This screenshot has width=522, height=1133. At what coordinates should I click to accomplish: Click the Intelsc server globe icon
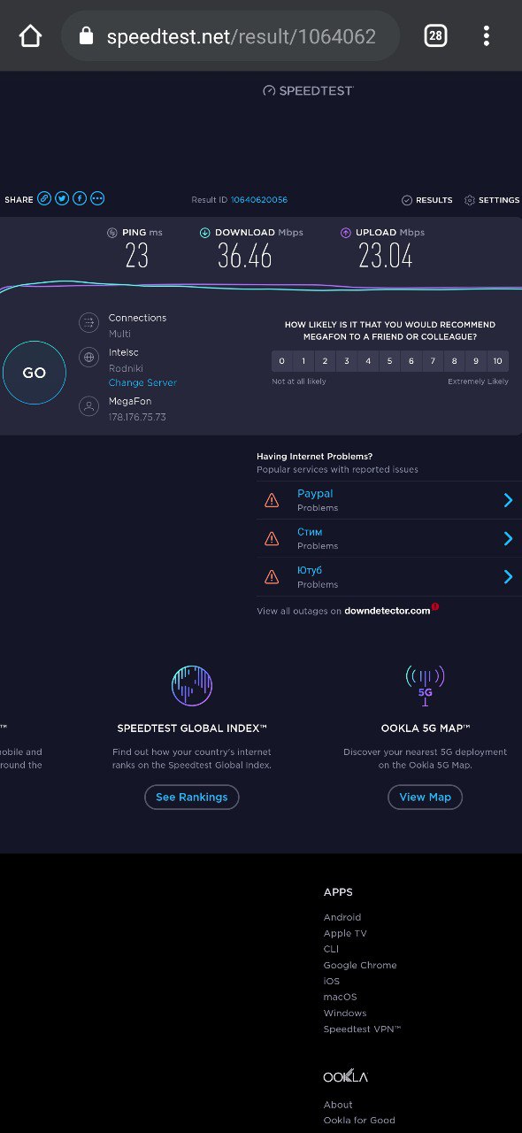[88, 357]
